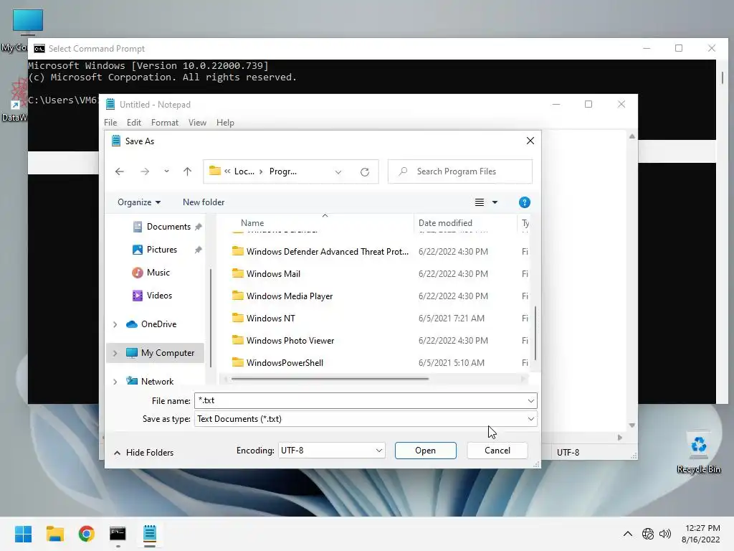
Task: Click the Open button
Action: [x=426, y=451]
